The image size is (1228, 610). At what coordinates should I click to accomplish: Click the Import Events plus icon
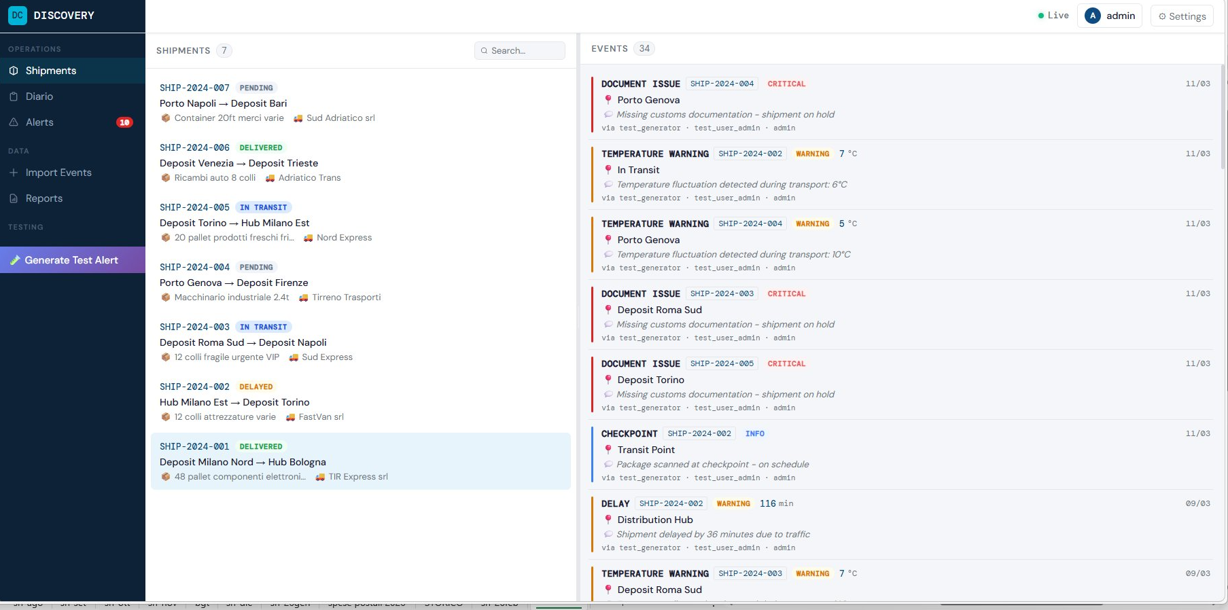coord(14,173)
